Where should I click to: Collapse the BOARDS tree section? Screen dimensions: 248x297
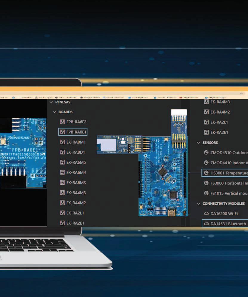pos(55,112)
